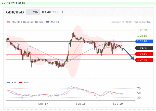Screen dimensions: 156x111
Task: Click the RSI 70 level label
Action: (x=139, y=88)
